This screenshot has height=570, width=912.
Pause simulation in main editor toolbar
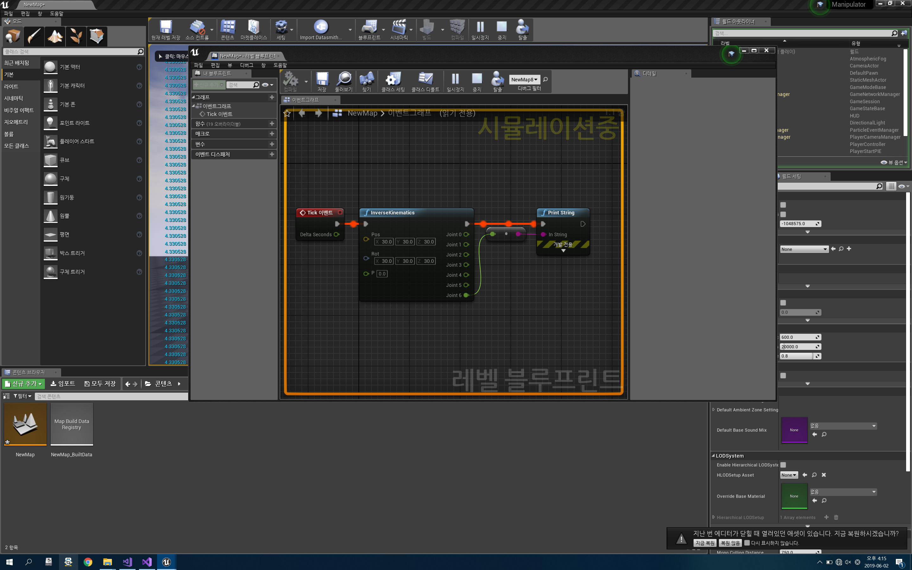click(480, 27)
